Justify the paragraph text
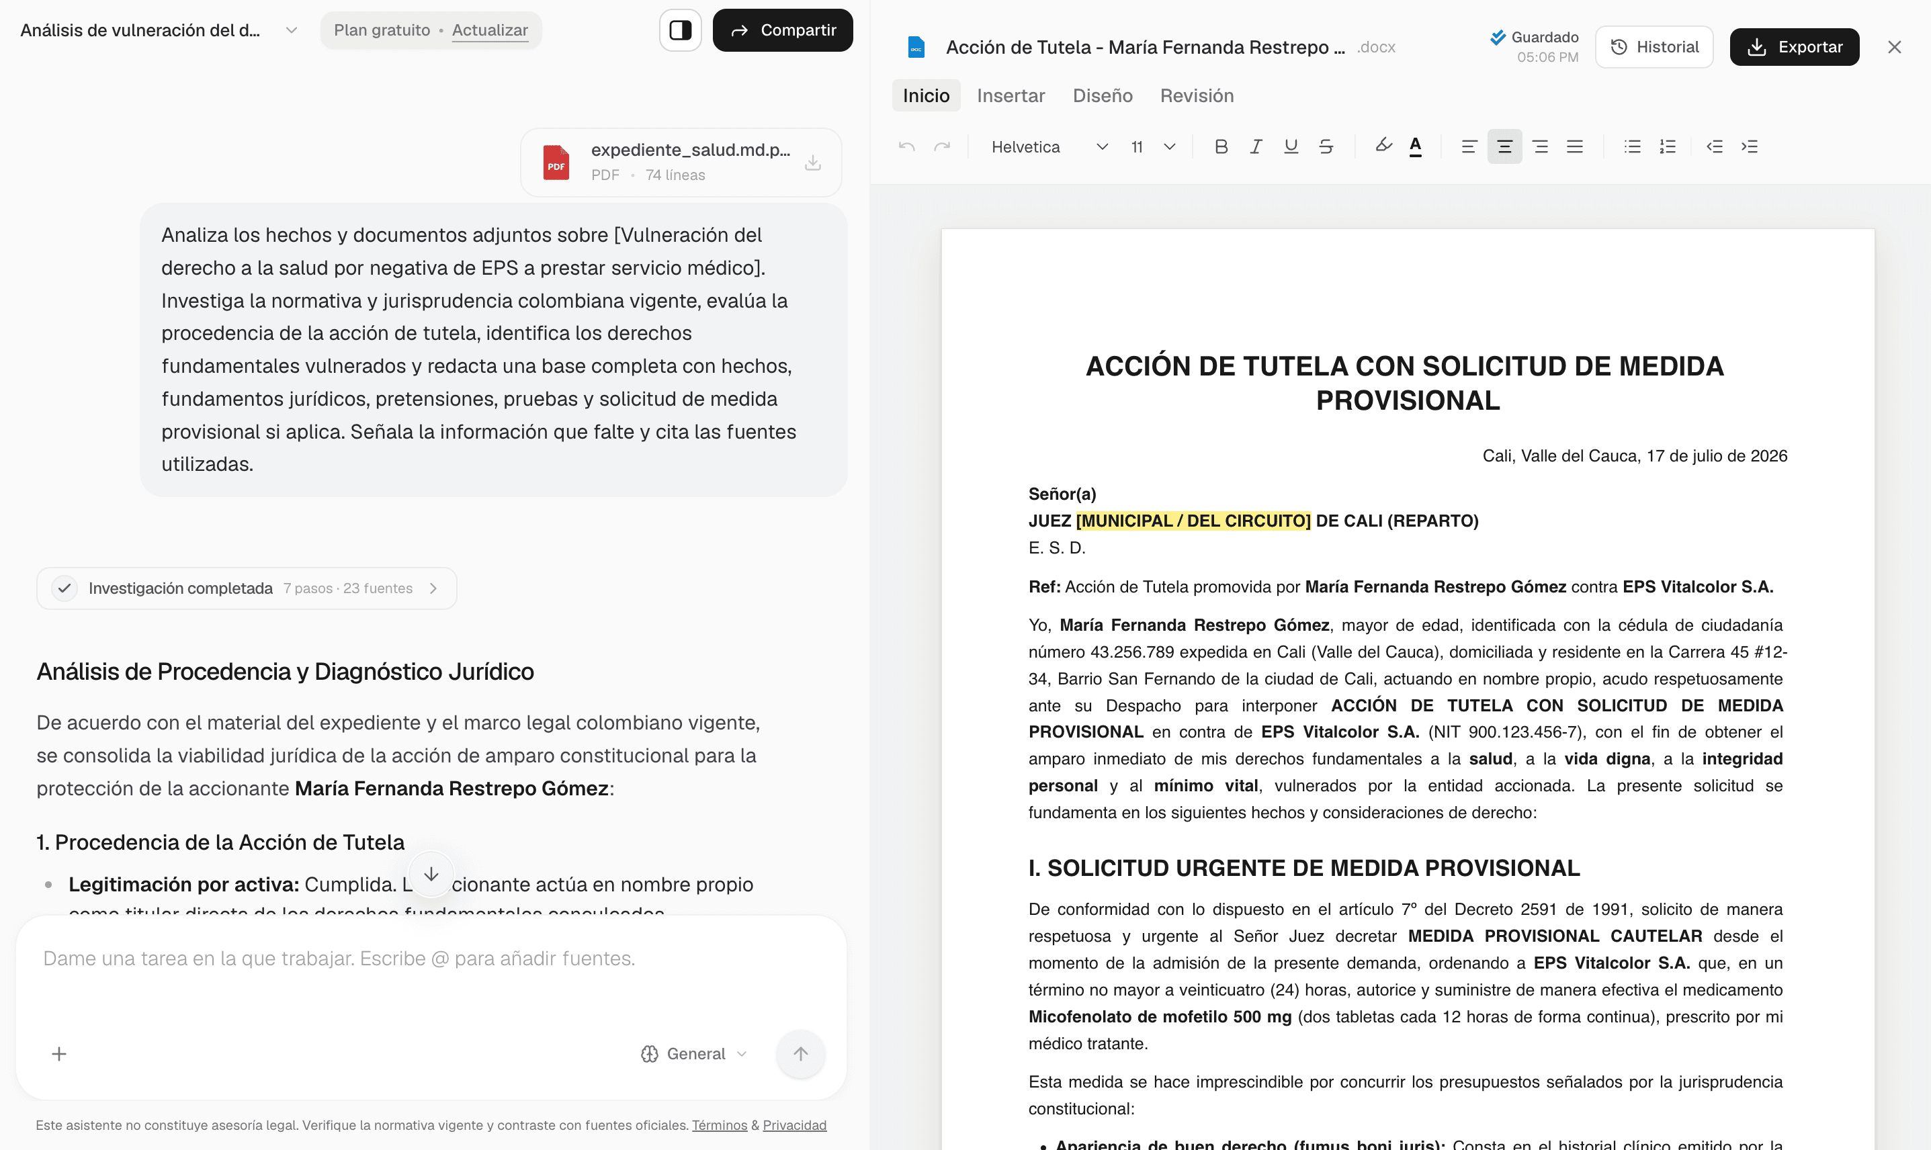This screenshot has height=1150, width=1931. [1574, 146]
